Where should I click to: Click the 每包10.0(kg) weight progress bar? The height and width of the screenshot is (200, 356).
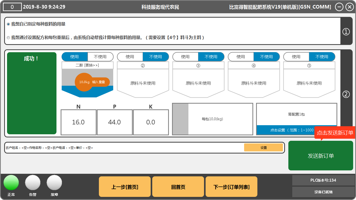click(x=213, y=119)
